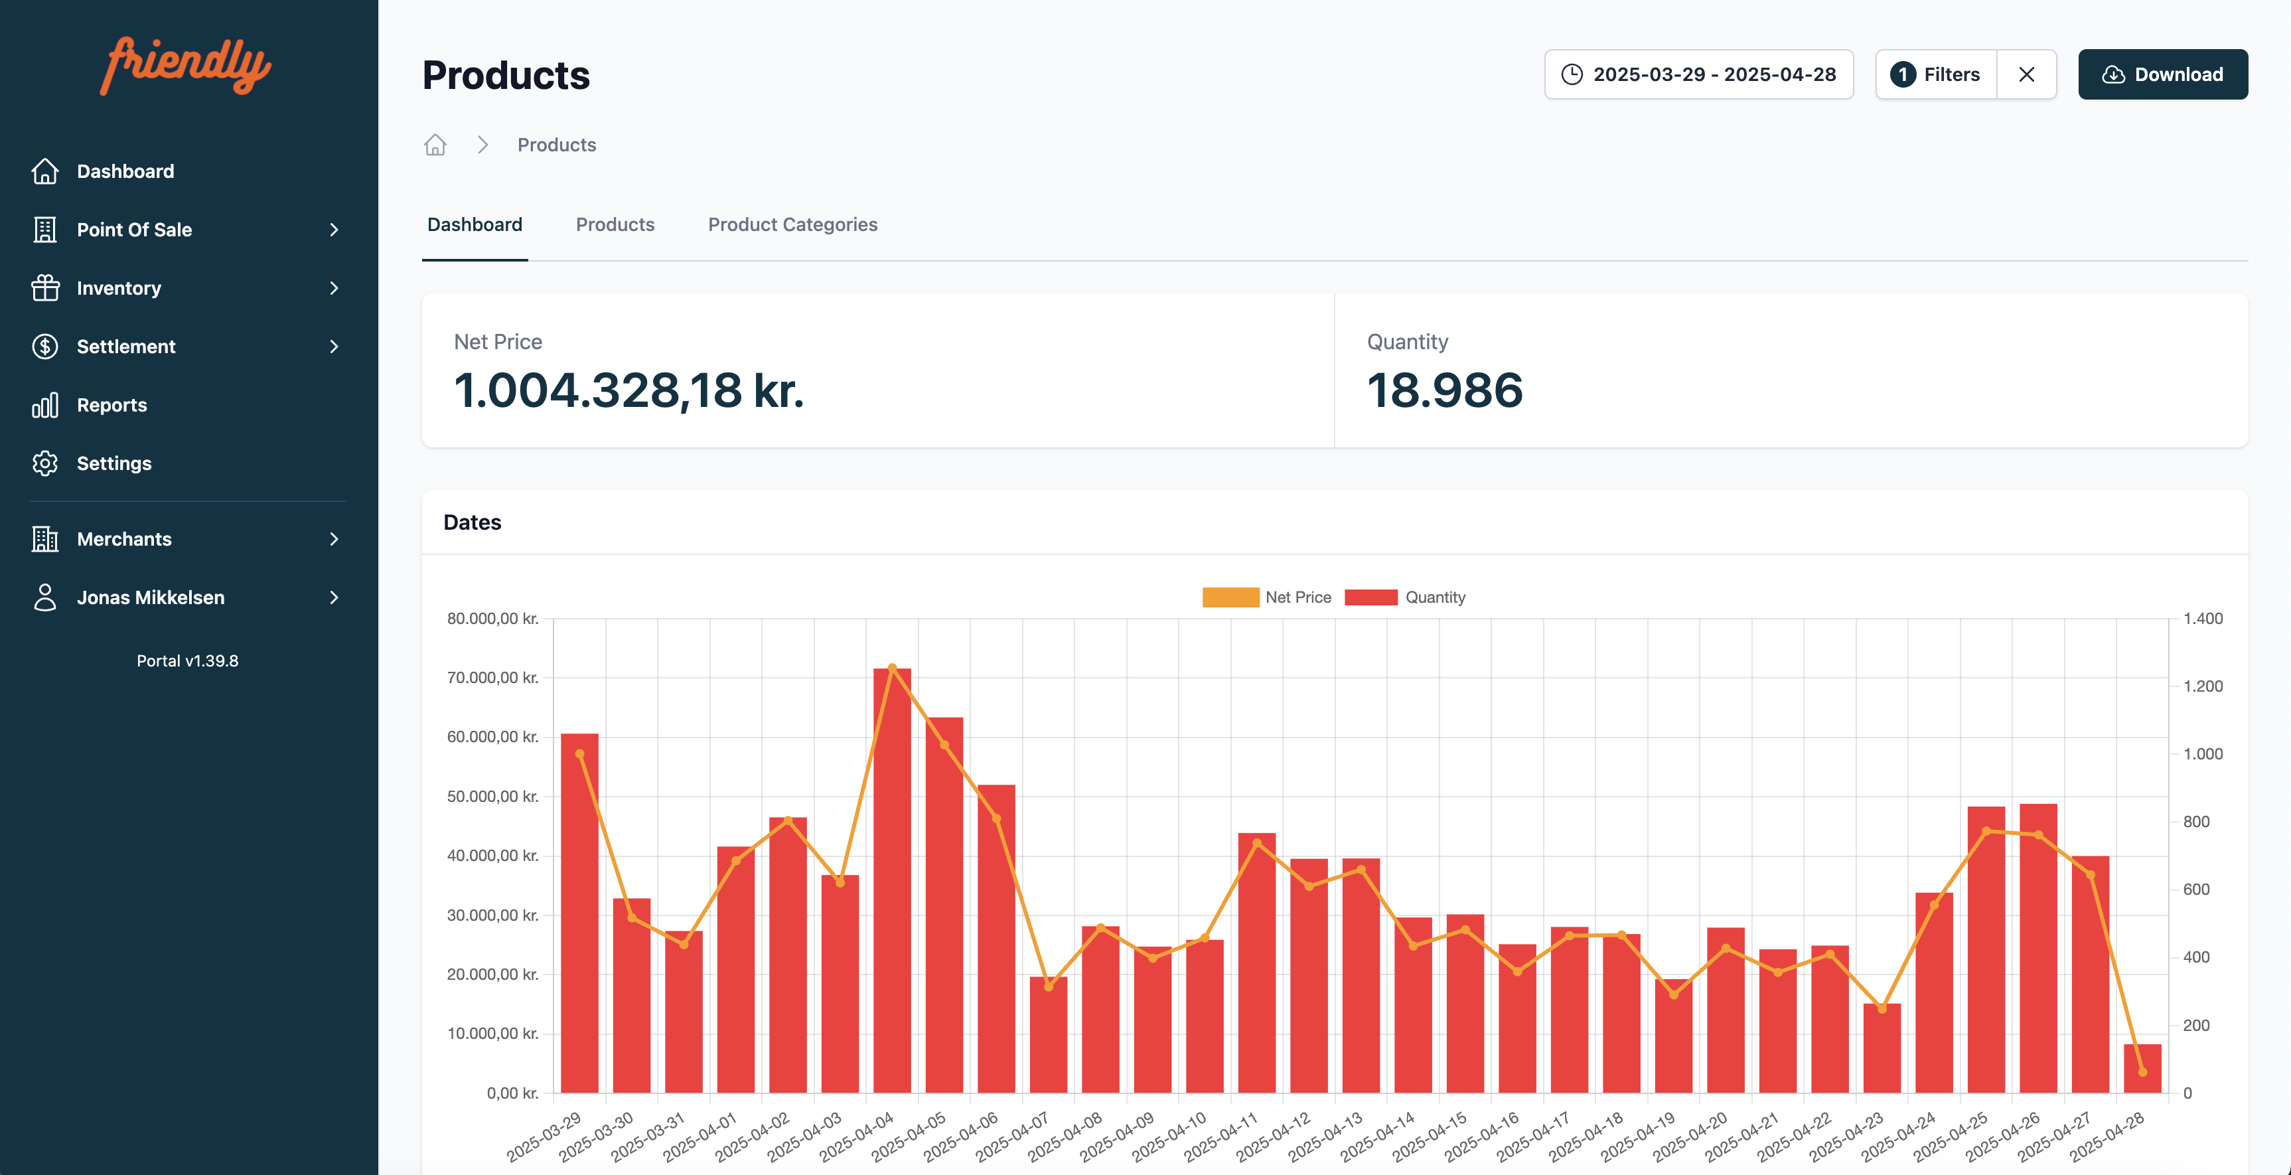Open the Filters button

tap(1936, 75)
